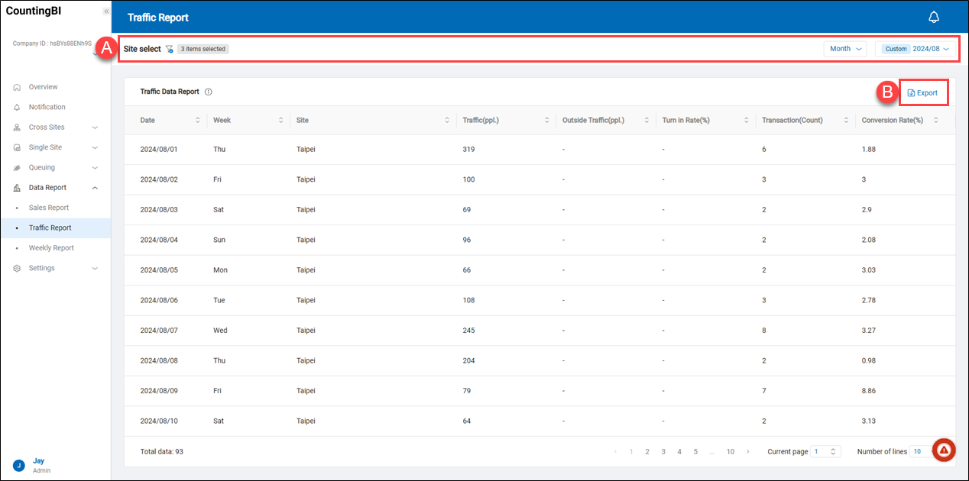Click the red alert warning icon

tap(944, 450)
